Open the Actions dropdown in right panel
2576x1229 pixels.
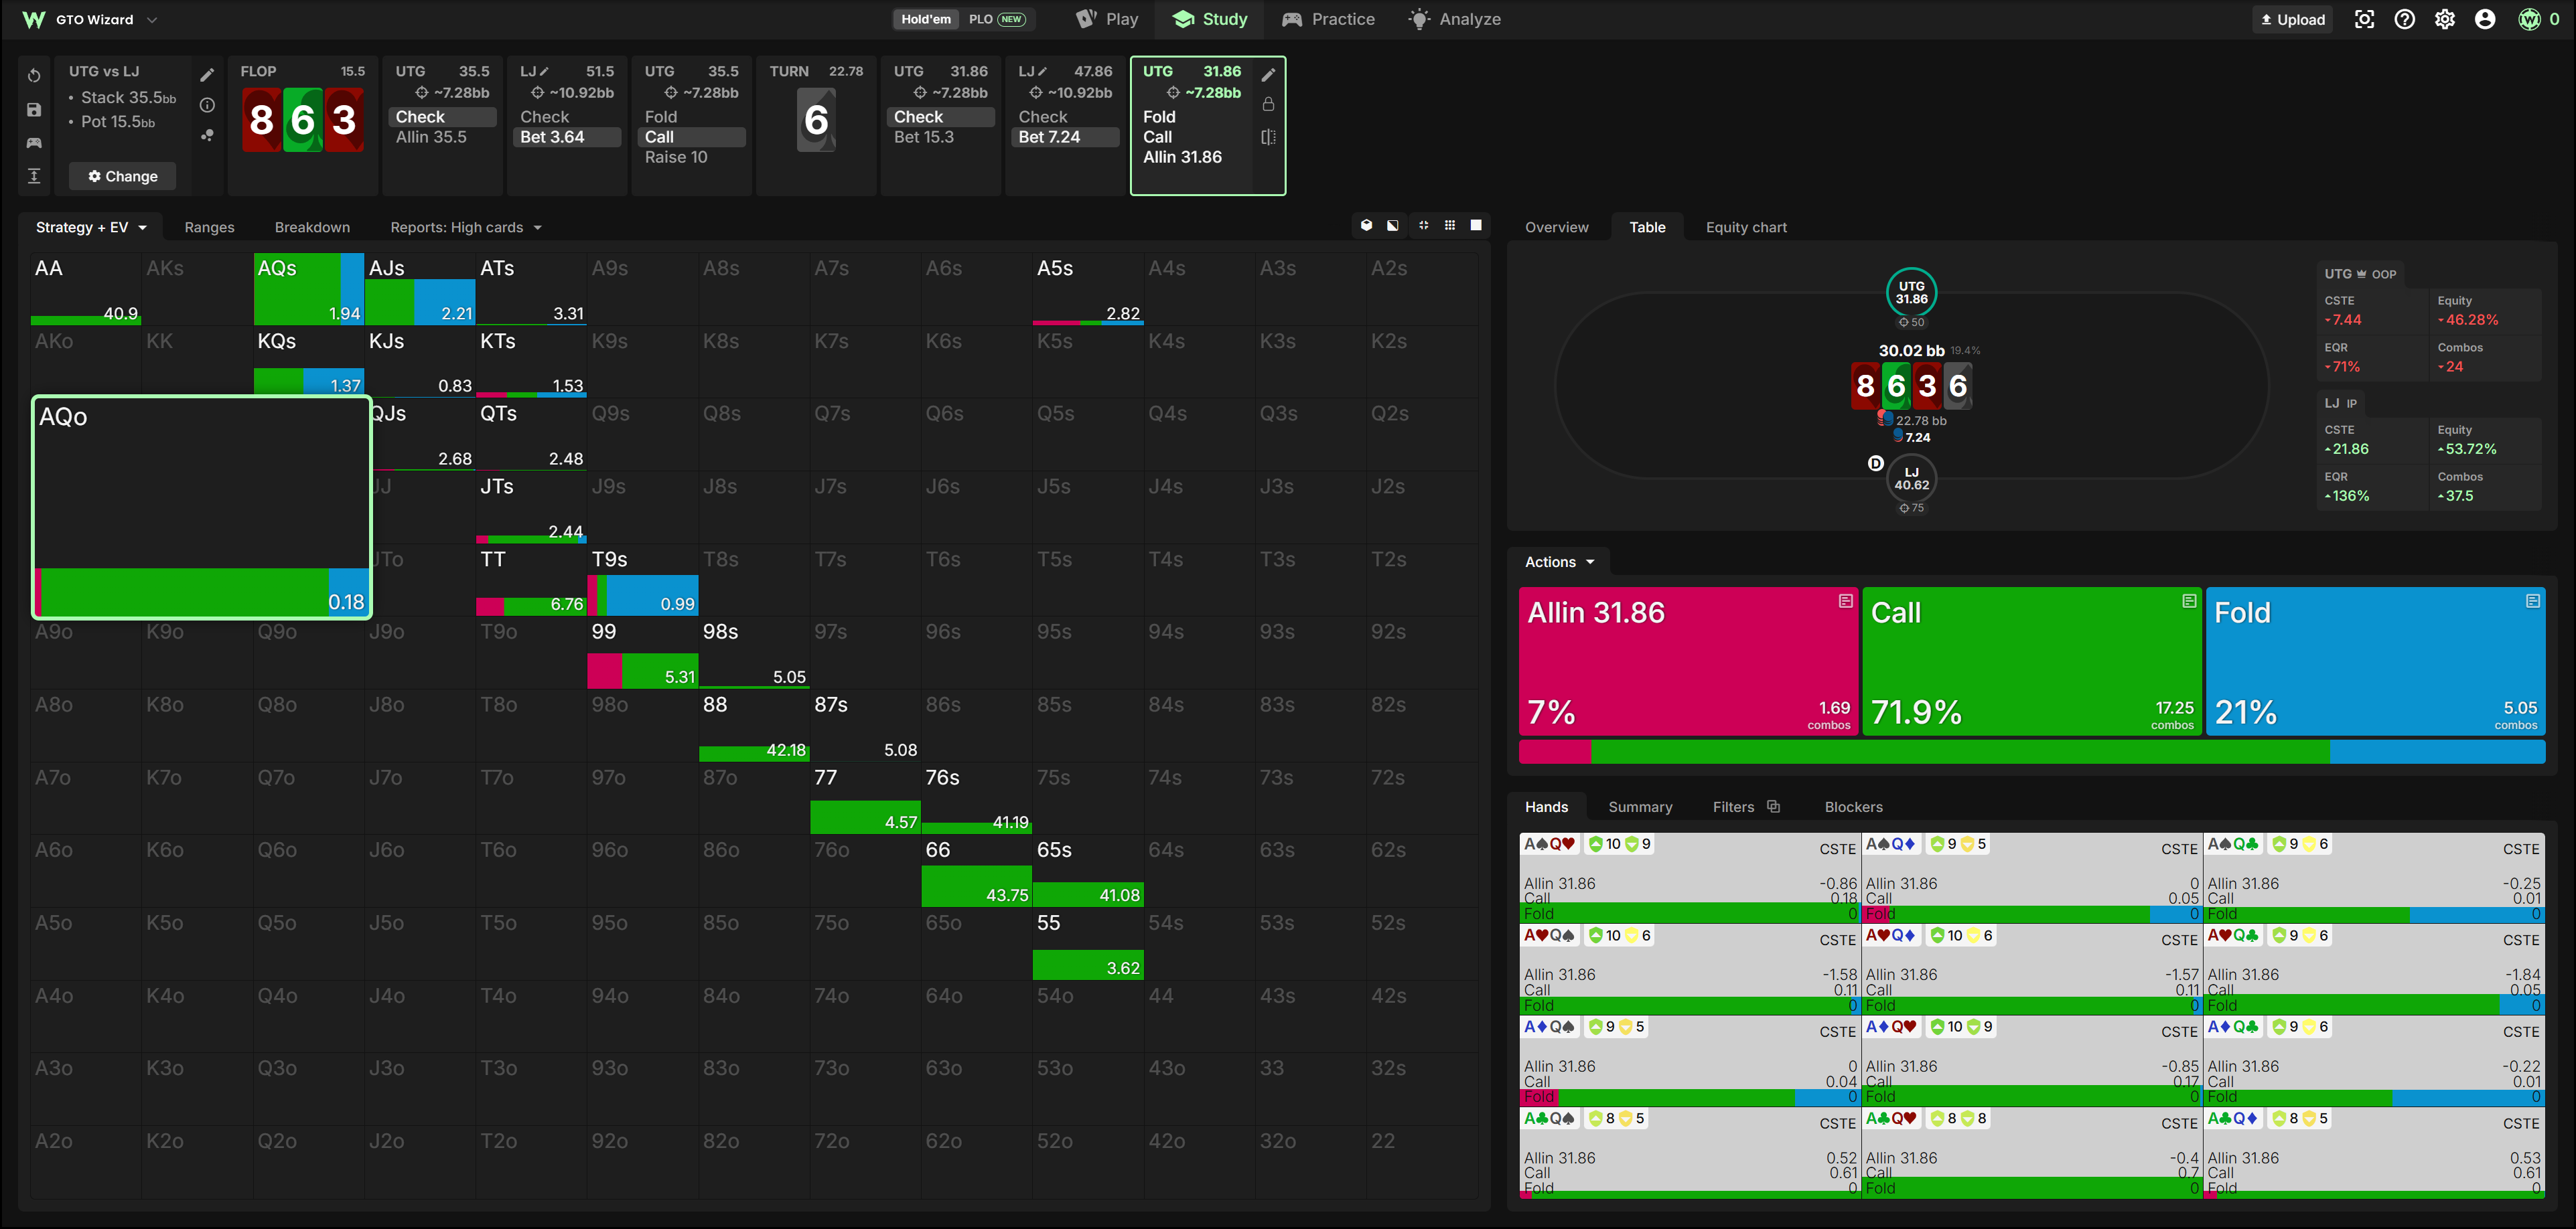(x=1559, y=562)
